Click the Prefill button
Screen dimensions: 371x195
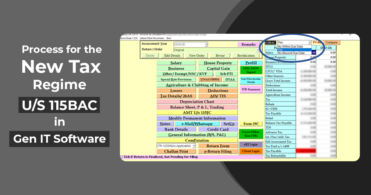coord(251,63)
